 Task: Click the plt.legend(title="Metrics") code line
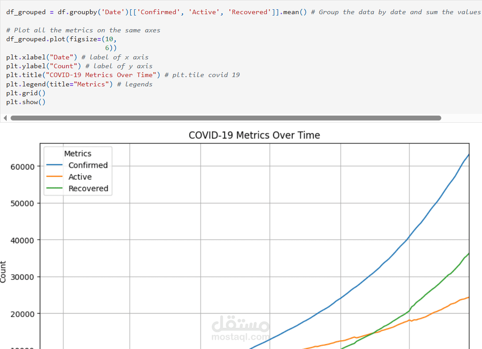(x=79, y=84)
